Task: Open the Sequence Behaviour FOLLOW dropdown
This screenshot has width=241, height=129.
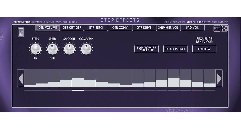Action: coord(204,49)
